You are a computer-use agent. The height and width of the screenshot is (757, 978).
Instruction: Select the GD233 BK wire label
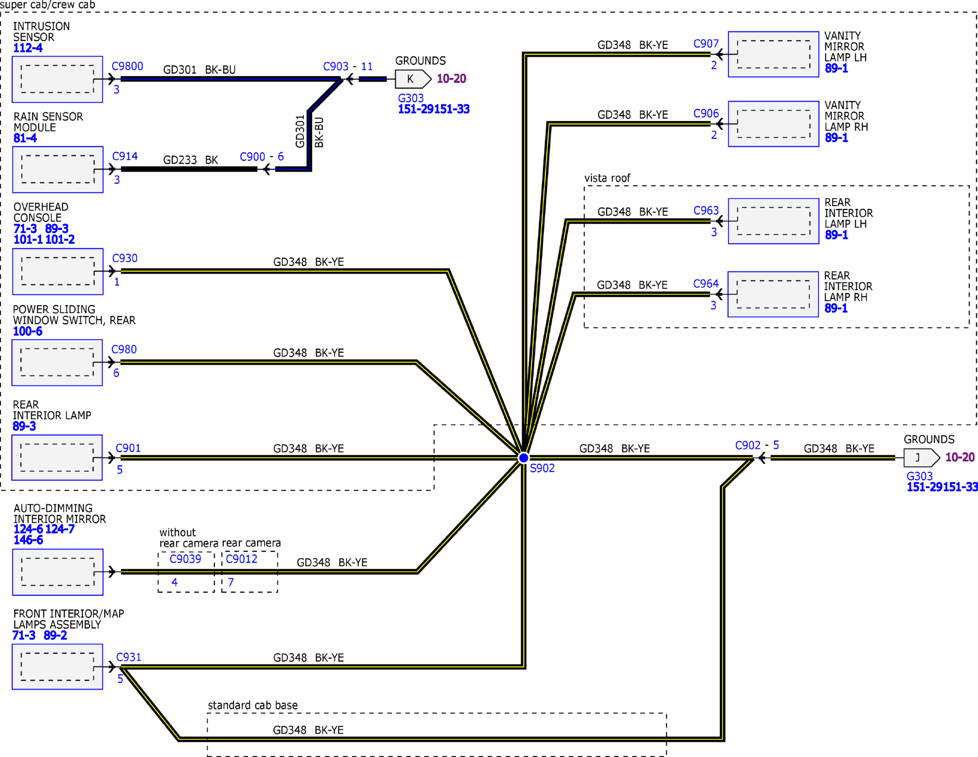191,160
